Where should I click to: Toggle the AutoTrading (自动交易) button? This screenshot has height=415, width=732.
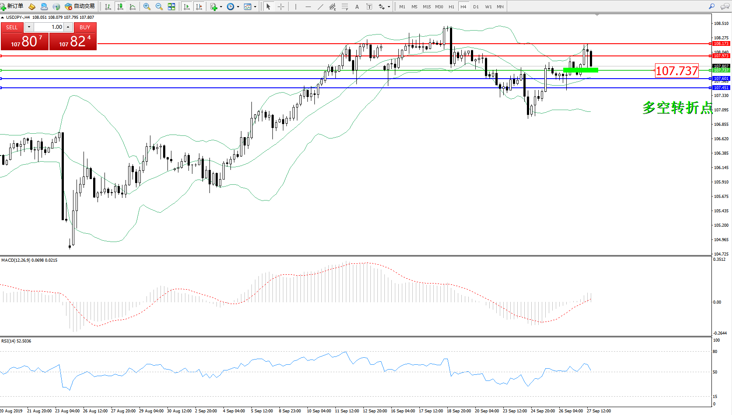click(80, 6)
